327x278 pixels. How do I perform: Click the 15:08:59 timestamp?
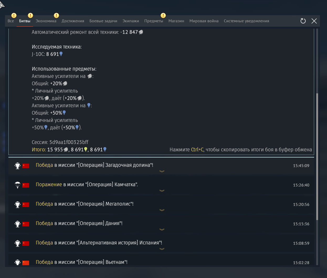point(301,243)
